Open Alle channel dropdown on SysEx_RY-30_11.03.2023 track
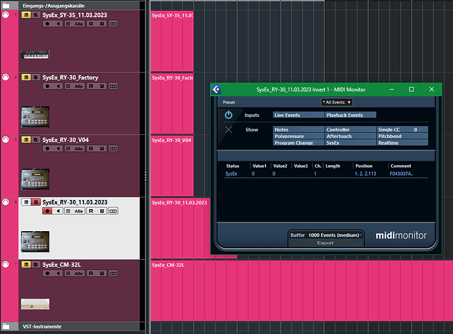The height and width of the screenshot is (334, 453). click(x=78, y=211)
